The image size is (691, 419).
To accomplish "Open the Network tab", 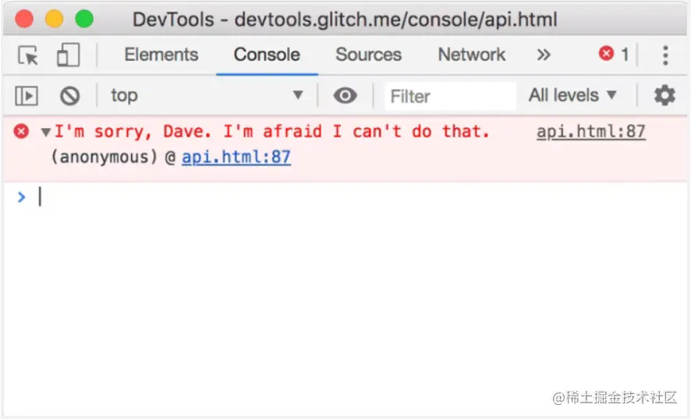I will click(x=472, y=55).
